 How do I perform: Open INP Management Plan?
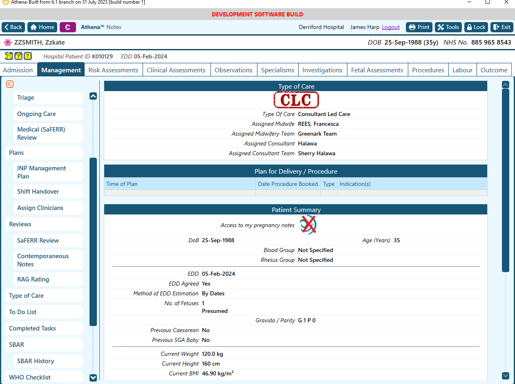click(x=48, y=172)
